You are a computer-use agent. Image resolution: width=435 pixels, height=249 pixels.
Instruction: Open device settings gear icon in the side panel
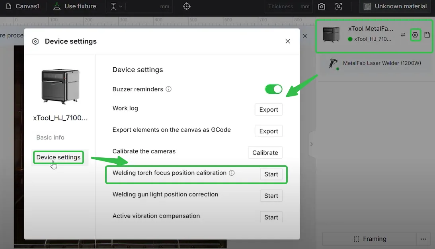point(415,35)
